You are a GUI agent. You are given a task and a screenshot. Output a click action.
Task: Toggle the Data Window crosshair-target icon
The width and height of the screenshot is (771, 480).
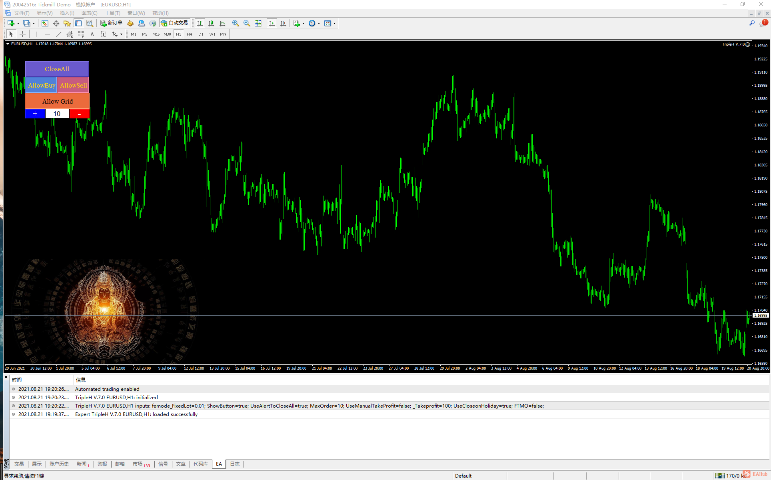coord(56,23)
